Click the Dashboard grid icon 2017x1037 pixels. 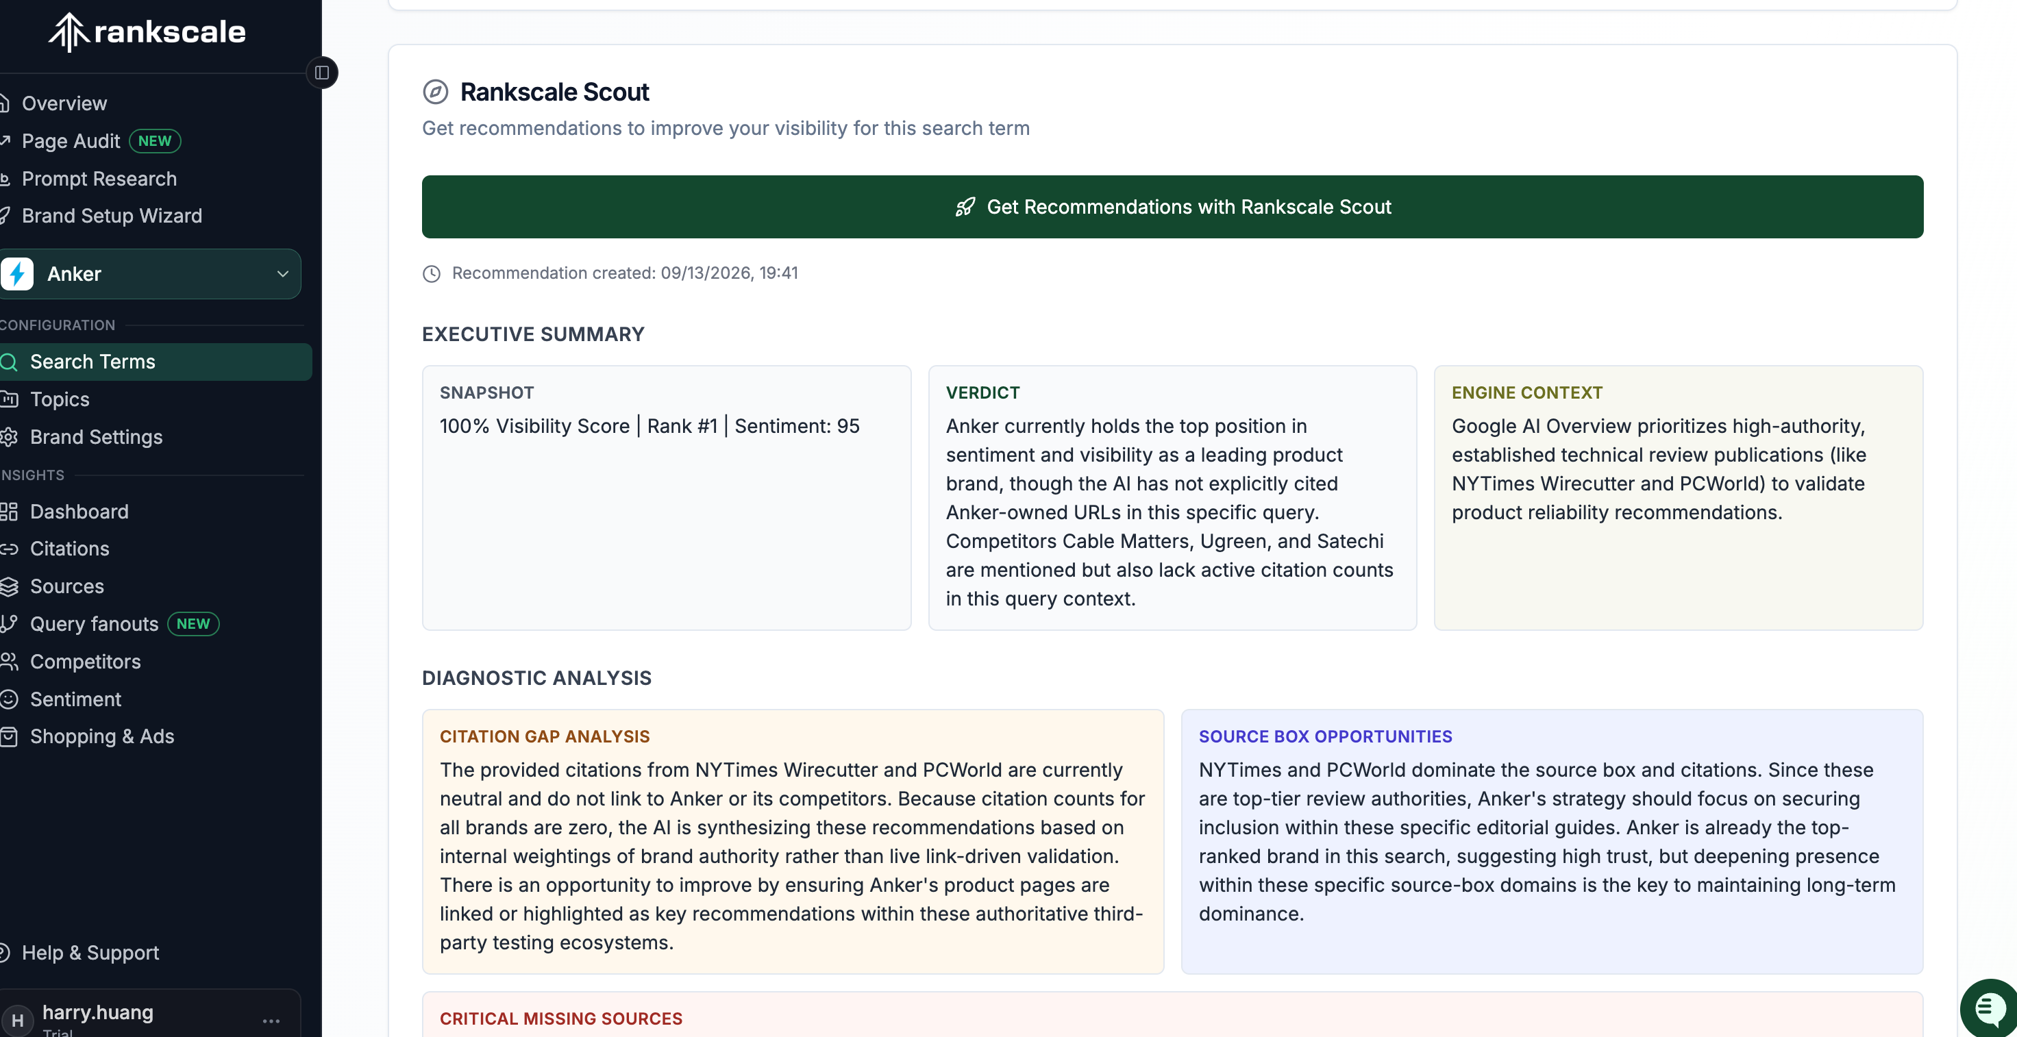[9, 512]
